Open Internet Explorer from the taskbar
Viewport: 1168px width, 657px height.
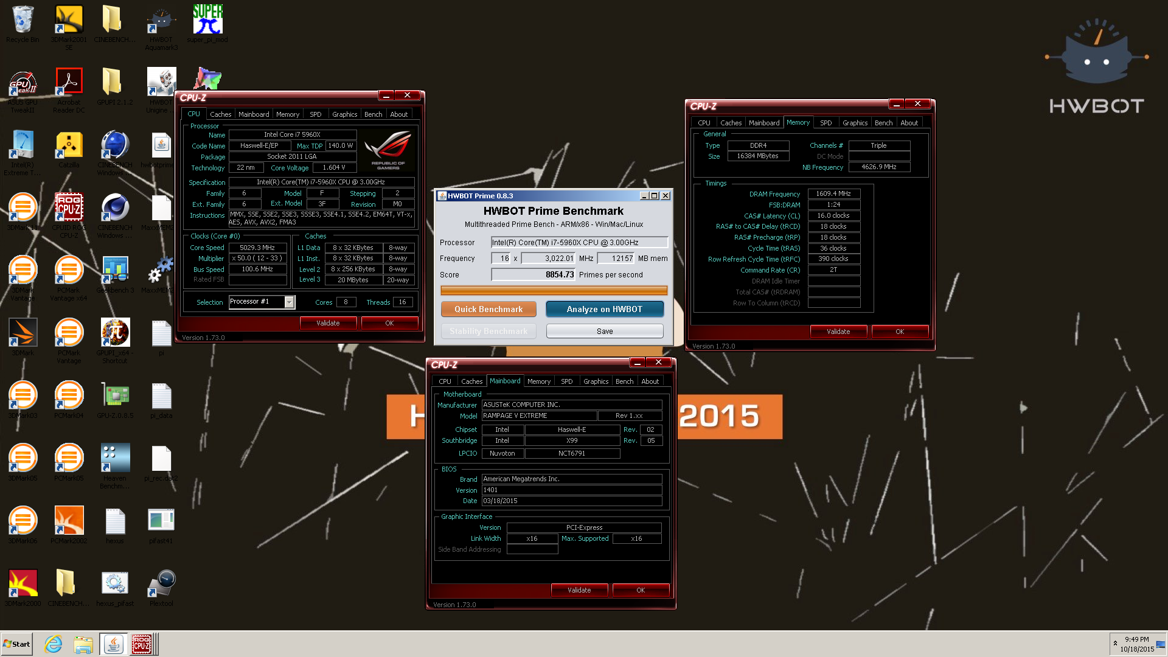54,644
